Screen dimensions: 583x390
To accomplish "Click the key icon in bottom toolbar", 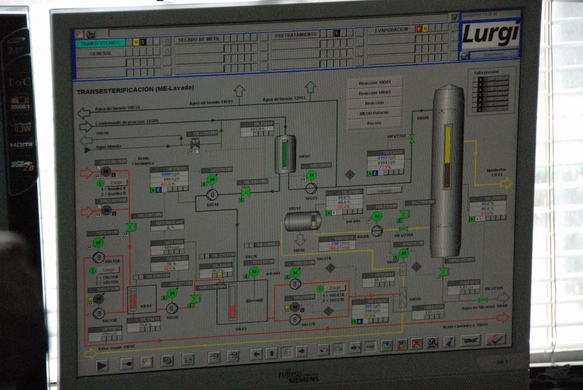I will tap(127, 364).
